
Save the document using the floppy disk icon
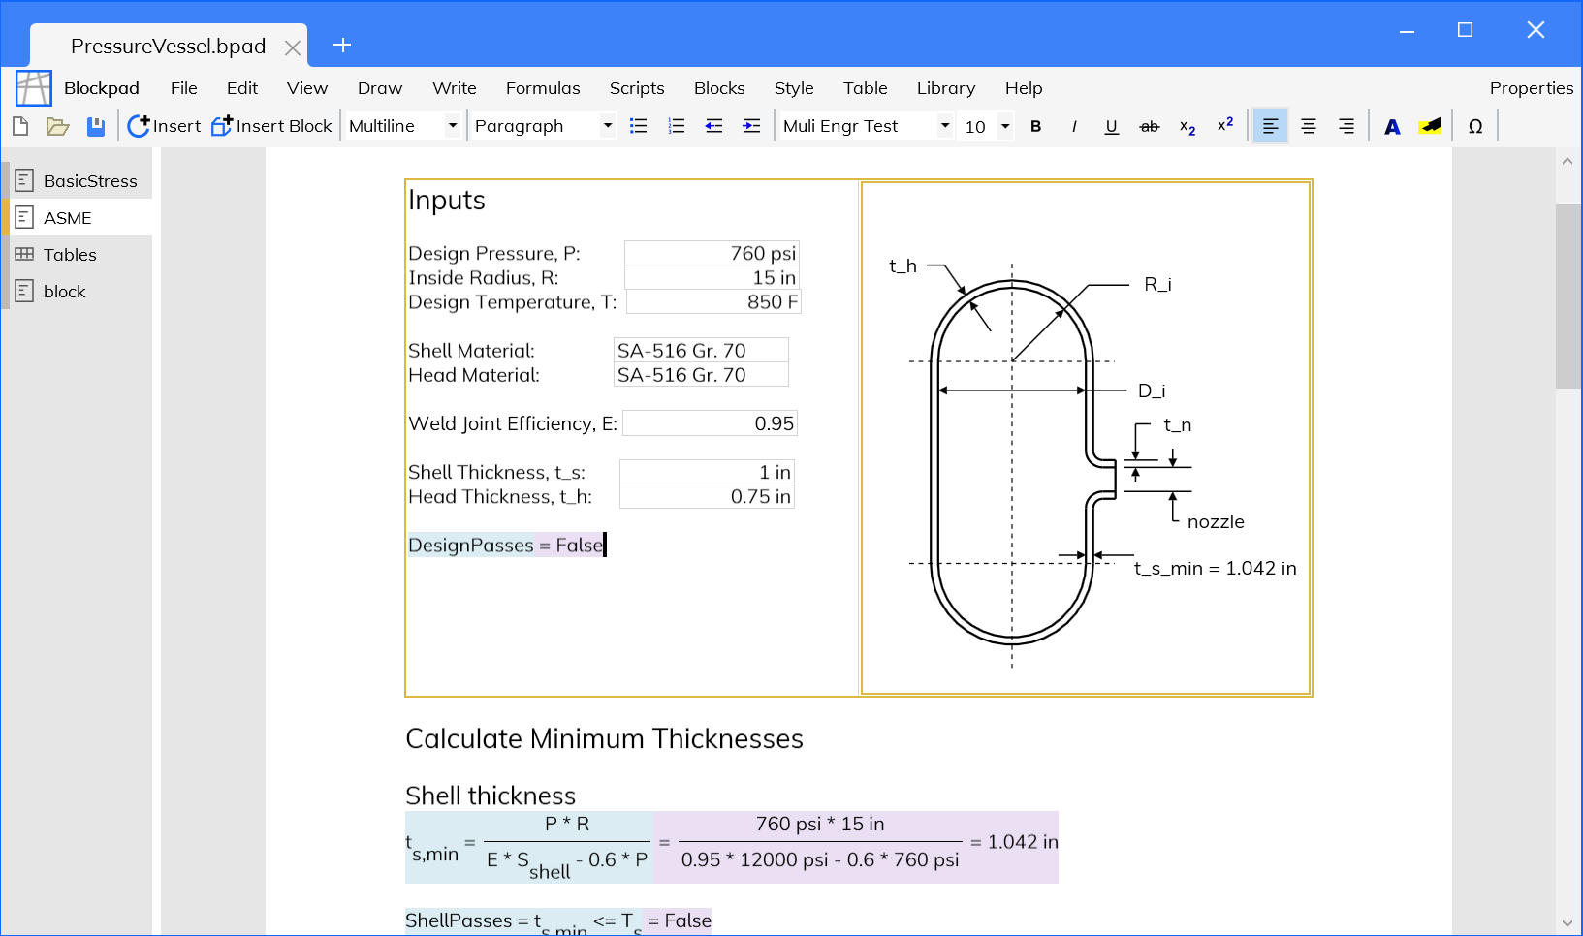click(x=96, y=126)
